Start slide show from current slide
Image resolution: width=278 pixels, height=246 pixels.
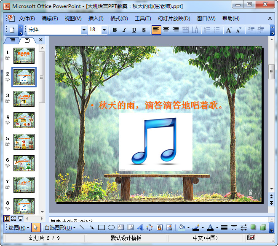pyautogui.click(x=20, y=219)
